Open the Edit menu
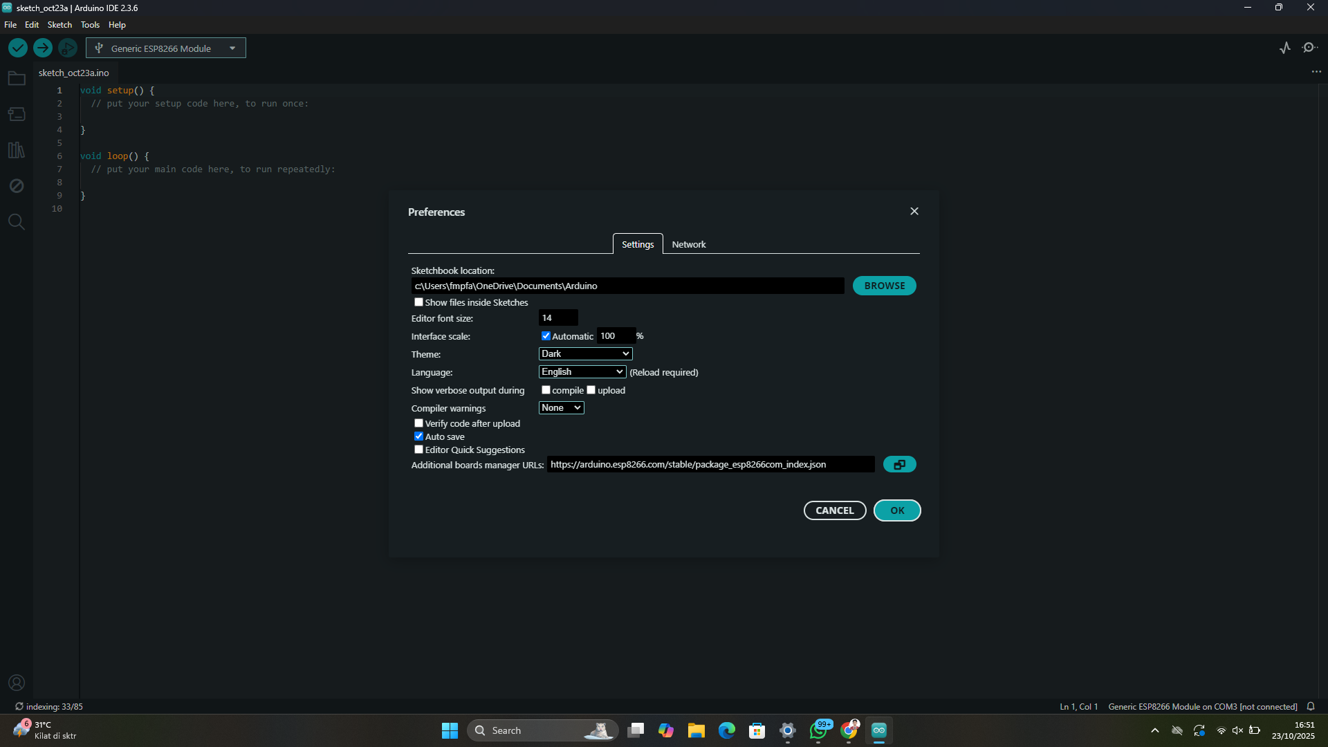Viewport: 1328px width, 747px height. coord(32,25)
